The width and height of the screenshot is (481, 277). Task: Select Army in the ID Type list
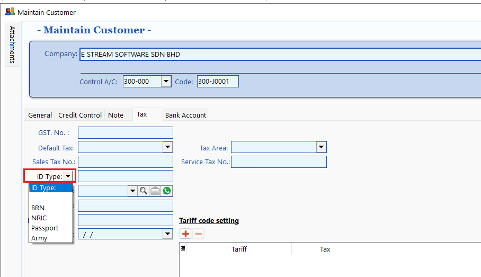[x=39, y=238]
